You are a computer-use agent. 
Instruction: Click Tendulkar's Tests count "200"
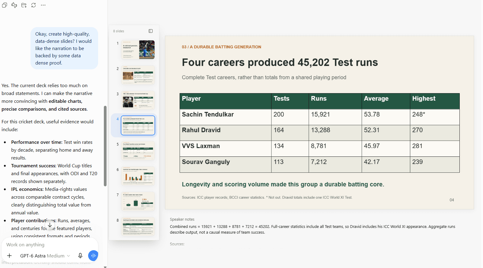279,115
